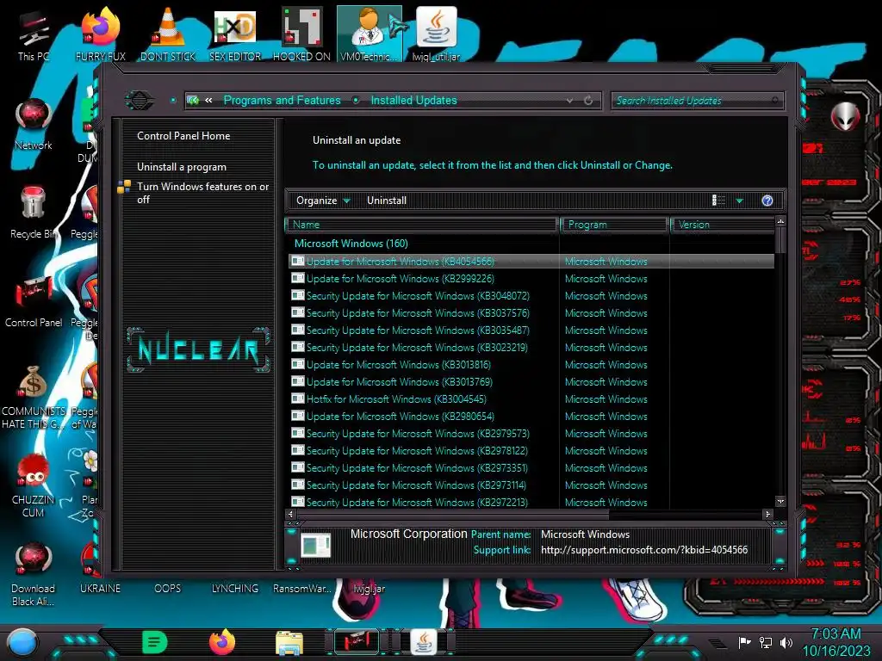Click the vertical scrollbar up arrow
882x661 pixels.
pyautogui.click(x=780, y=221)
